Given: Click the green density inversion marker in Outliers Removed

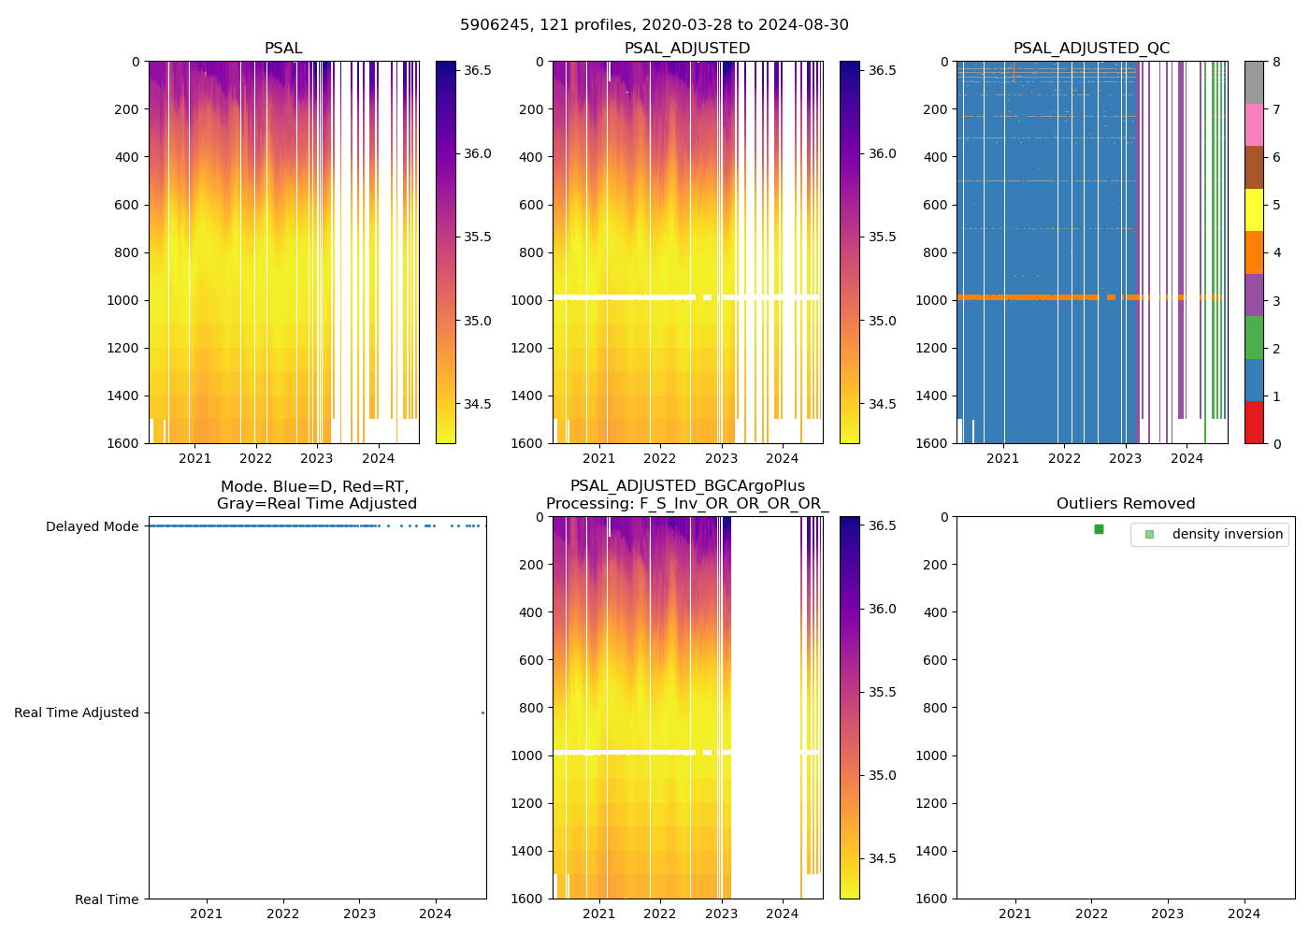Looking at the screenshot, I should click(1099, 529).
